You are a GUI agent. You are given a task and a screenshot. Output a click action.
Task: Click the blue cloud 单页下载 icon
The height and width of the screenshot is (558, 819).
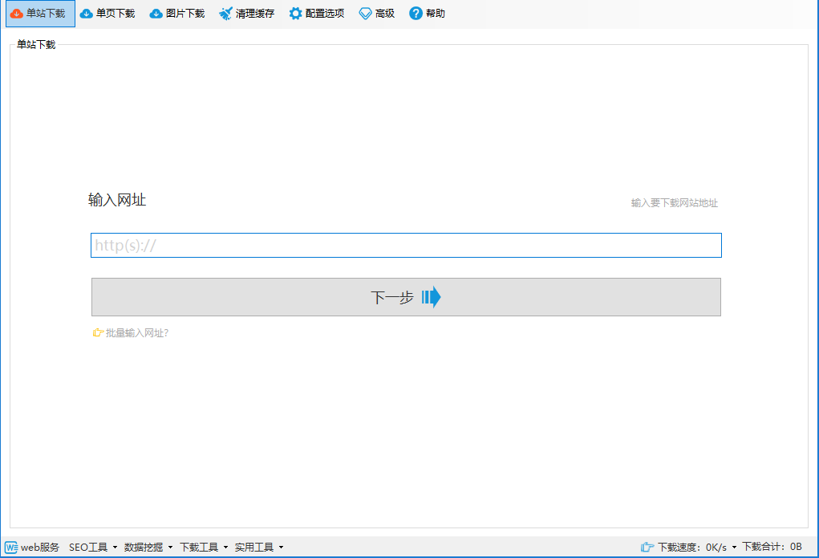pos(86,14)
